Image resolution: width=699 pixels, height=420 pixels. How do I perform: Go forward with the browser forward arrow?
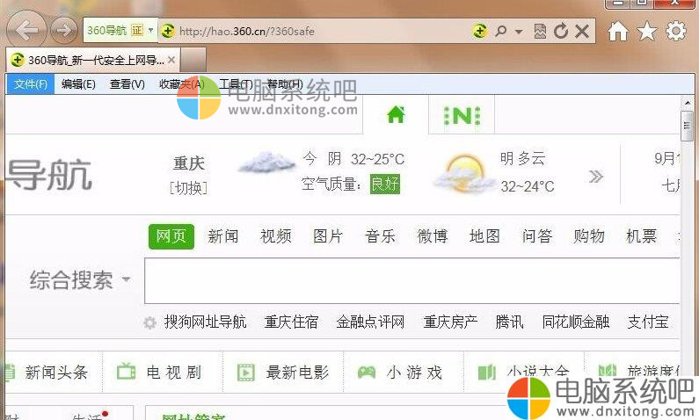64,30
